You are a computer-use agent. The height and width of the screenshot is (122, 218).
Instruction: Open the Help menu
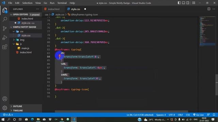[72, 3]
